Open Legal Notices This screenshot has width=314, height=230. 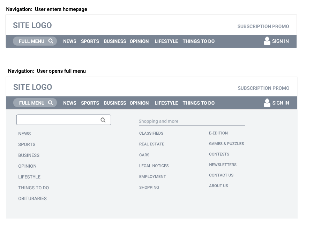pos(154,166)
